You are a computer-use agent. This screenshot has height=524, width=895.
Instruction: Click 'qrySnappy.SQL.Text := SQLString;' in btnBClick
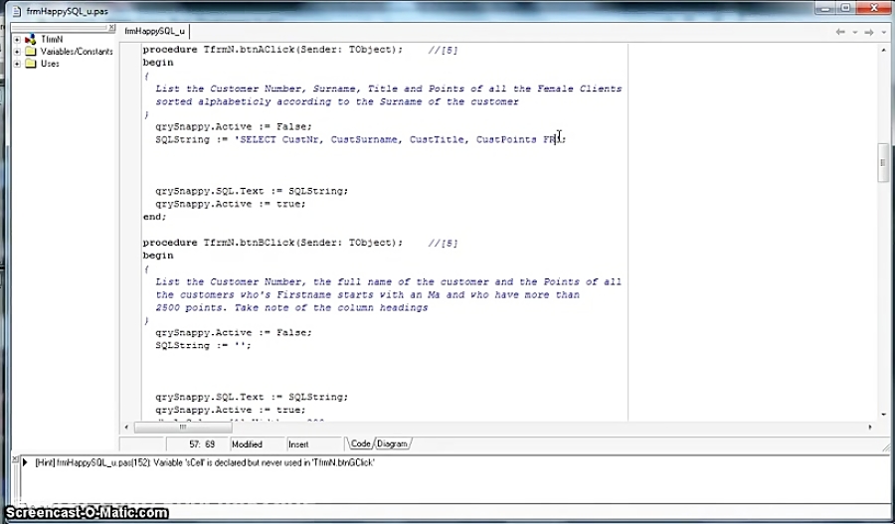point(252,398)
